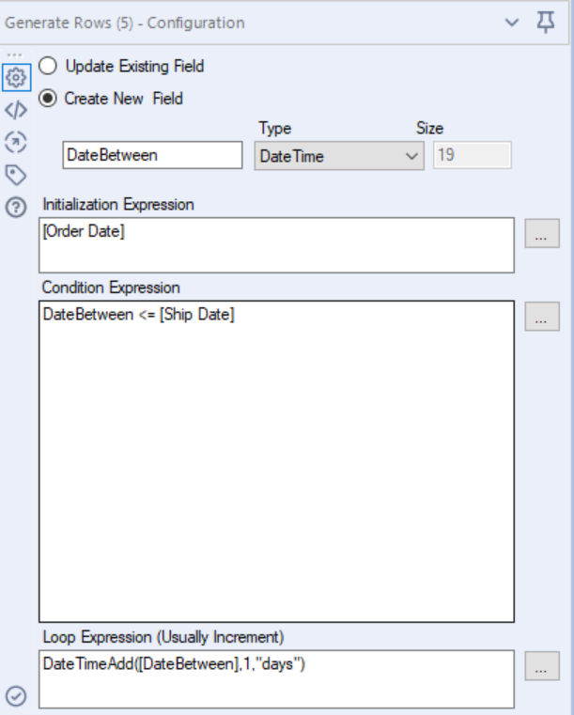Click the checkmark icon at the bottom left

point(17,696)
